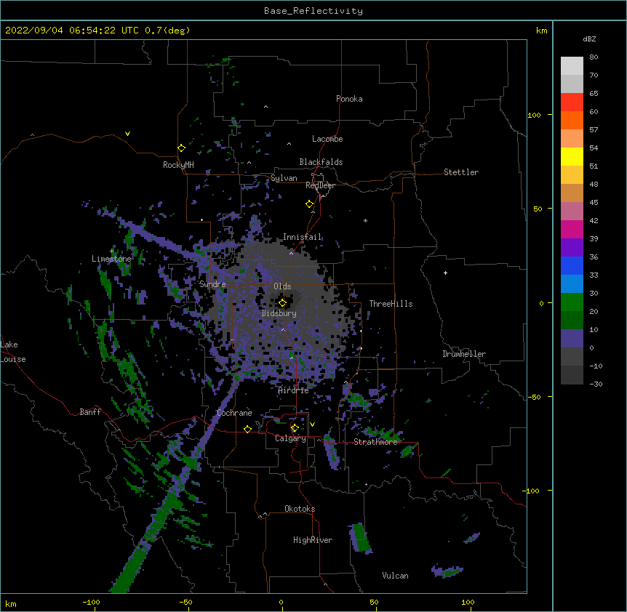Click the 100 tick on the right axis

[534, 115]
